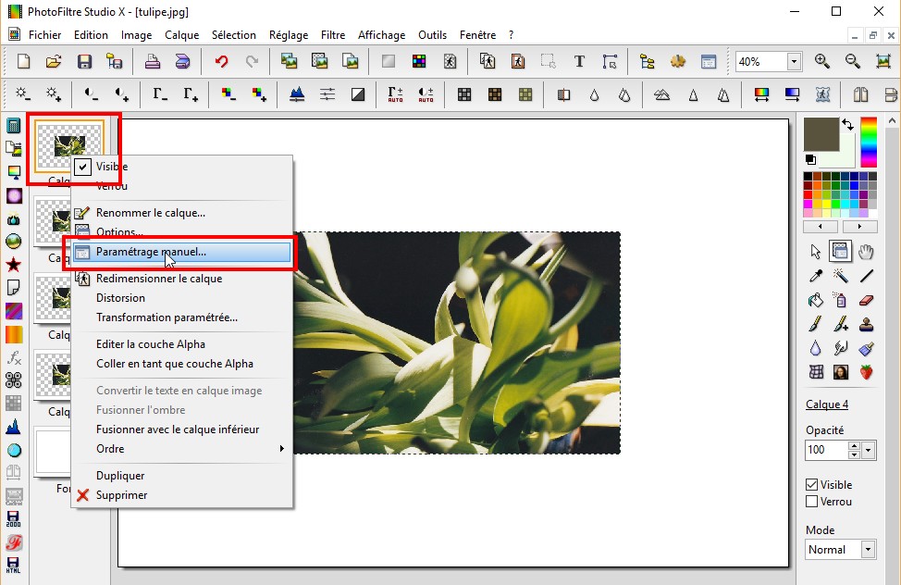
Task: Toggle Visible in the context menu
Action: click(x=111, y=167)
